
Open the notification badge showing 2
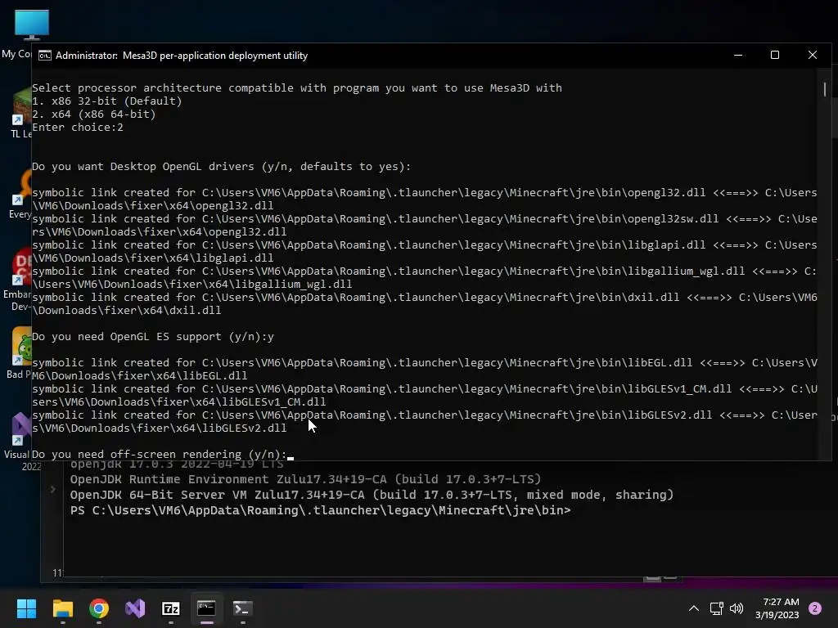[x=815, y=608]
